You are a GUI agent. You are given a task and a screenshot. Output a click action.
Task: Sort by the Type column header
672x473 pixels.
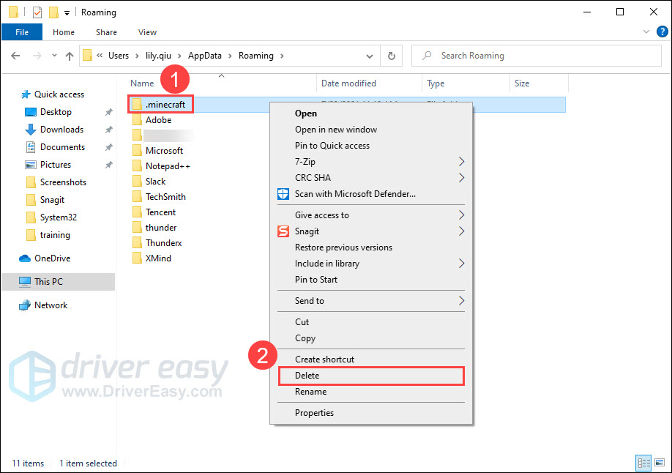pos(436,83)
